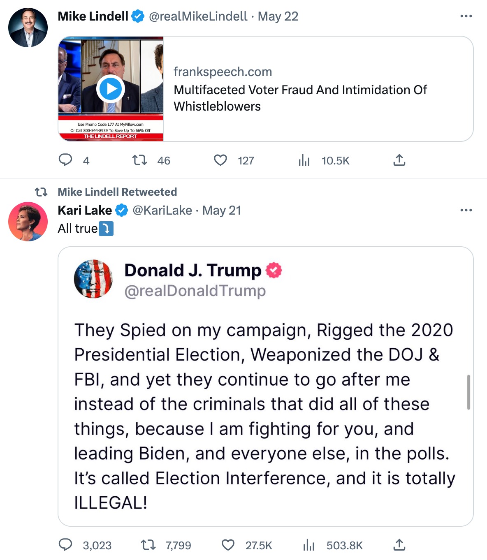Click the scrollbar in the quoted post

pyautogui.click(x=468, y=392)
